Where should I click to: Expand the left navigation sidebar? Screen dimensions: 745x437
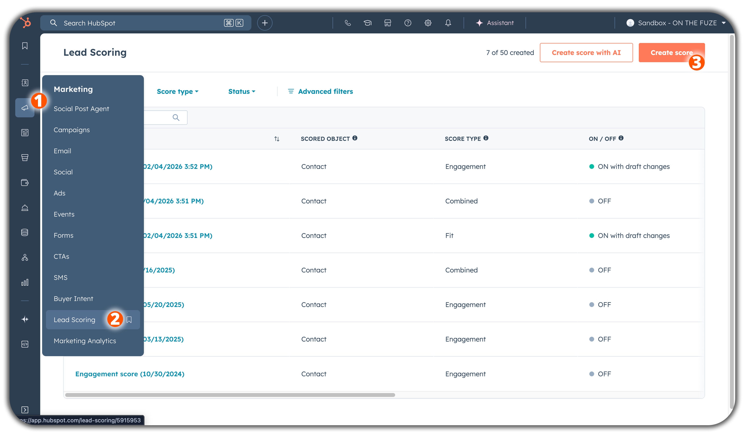pyautogui.click(x=25, y=410)
